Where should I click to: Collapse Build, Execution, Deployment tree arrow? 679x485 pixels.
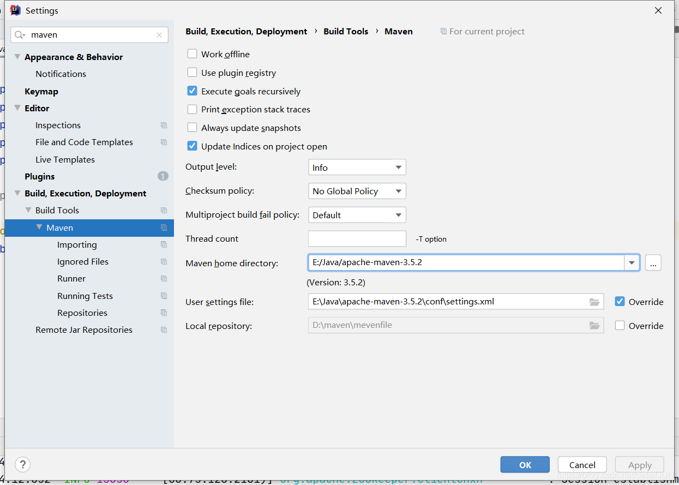(17, 193)
